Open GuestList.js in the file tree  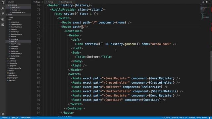15,32
